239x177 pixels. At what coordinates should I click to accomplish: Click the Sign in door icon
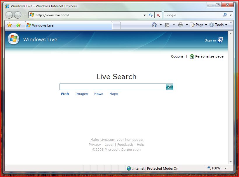(x=220, y=40)
